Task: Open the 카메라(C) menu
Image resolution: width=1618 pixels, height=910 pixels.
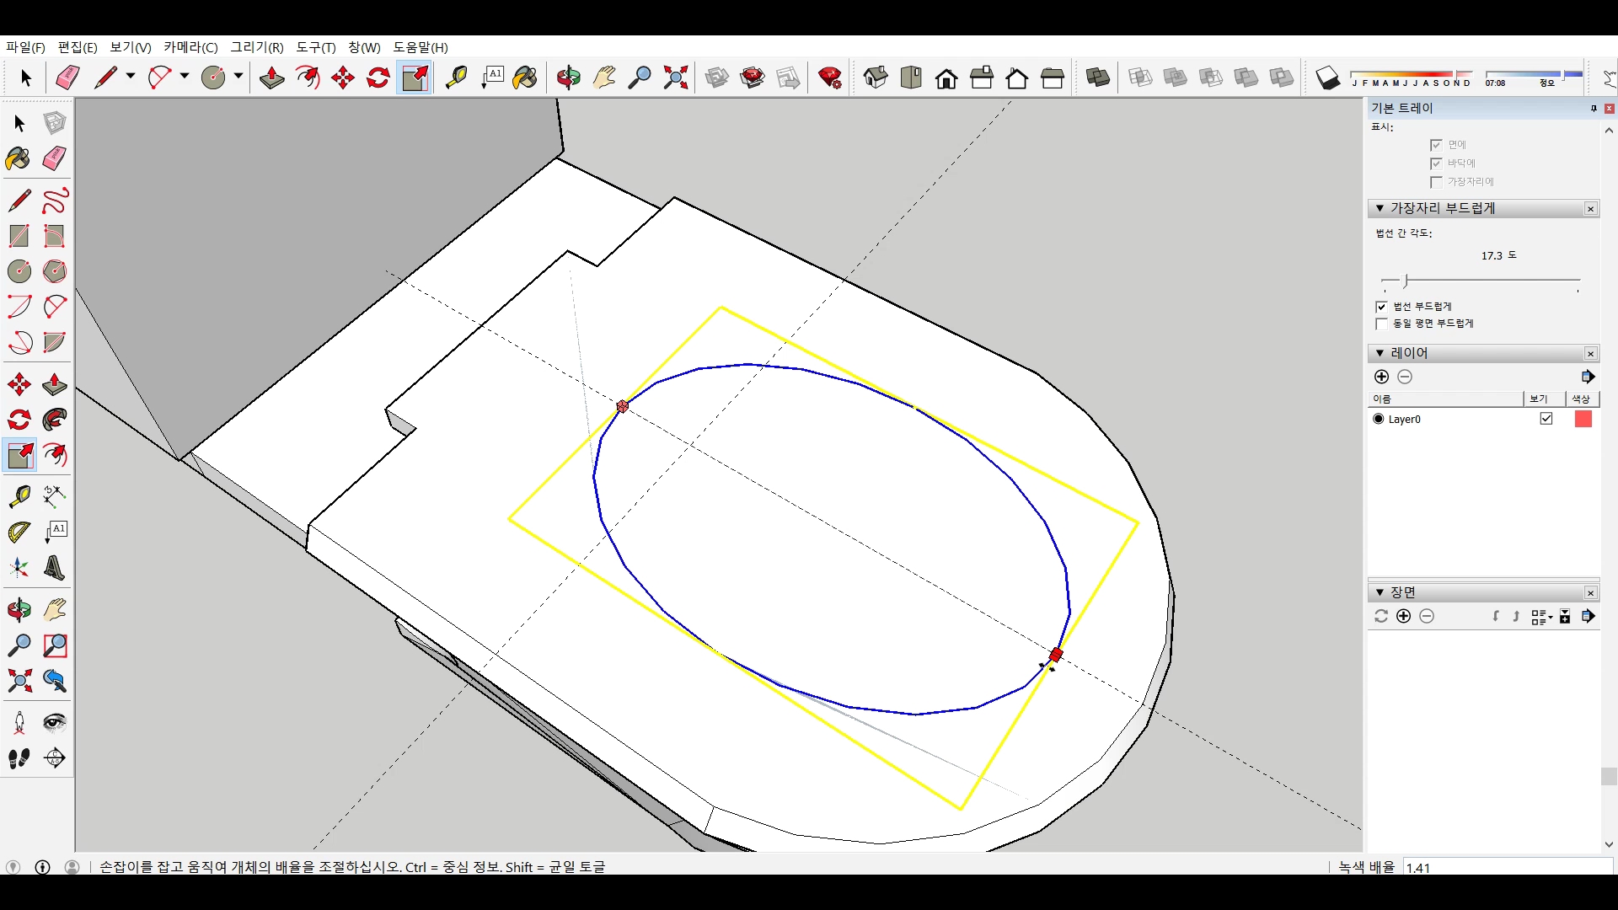Action: (x=190, y=47)
